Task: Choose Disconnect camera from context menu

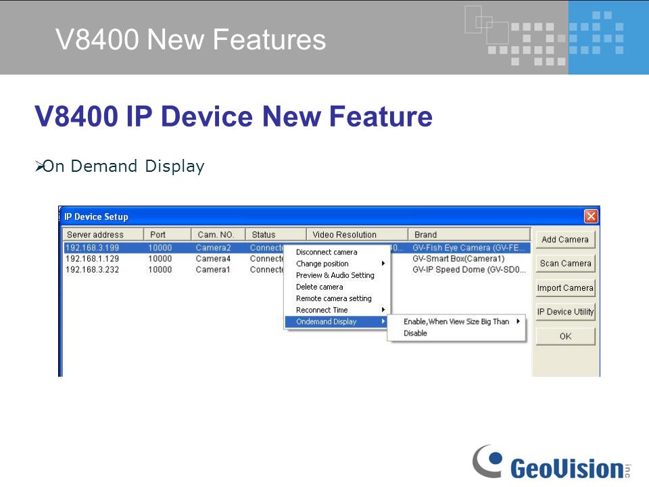Action: 337,252
